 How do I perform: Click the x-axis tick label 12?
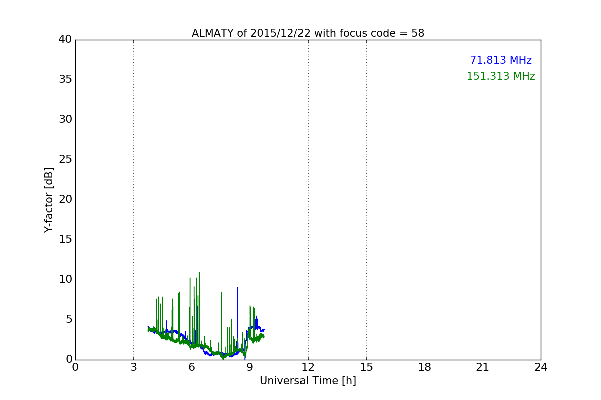click(x=308, y=367)
